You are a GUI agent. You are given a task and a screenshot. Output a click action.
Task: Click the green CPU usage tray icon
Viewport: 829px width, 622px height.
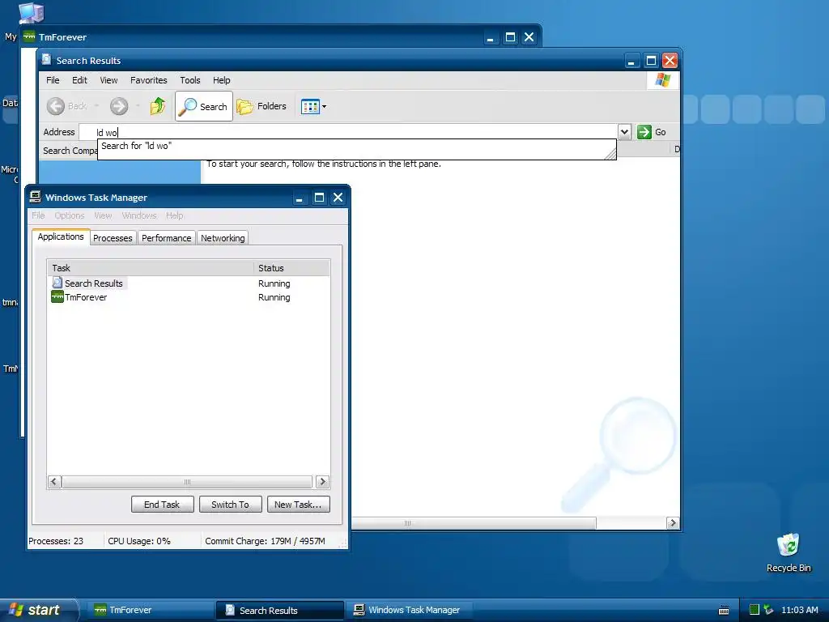pyautogui.click(x=755, y=610)
